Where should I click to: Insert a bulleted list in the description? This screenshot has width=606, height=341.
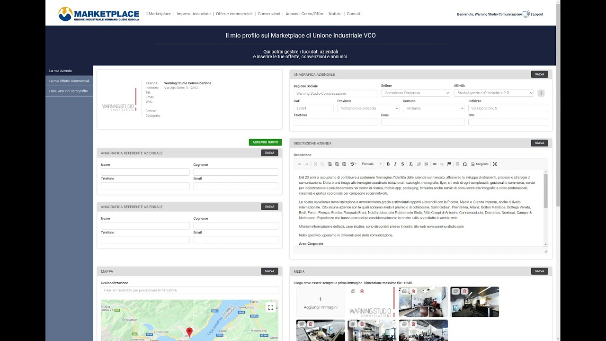coord(427,164)
